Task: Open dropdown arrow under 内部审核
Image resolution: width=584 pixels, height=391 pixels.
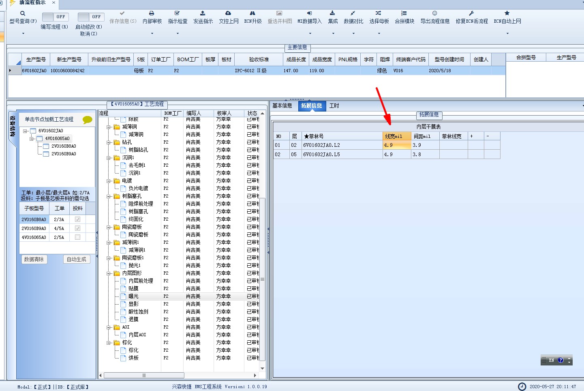Action: pos(152,34)
